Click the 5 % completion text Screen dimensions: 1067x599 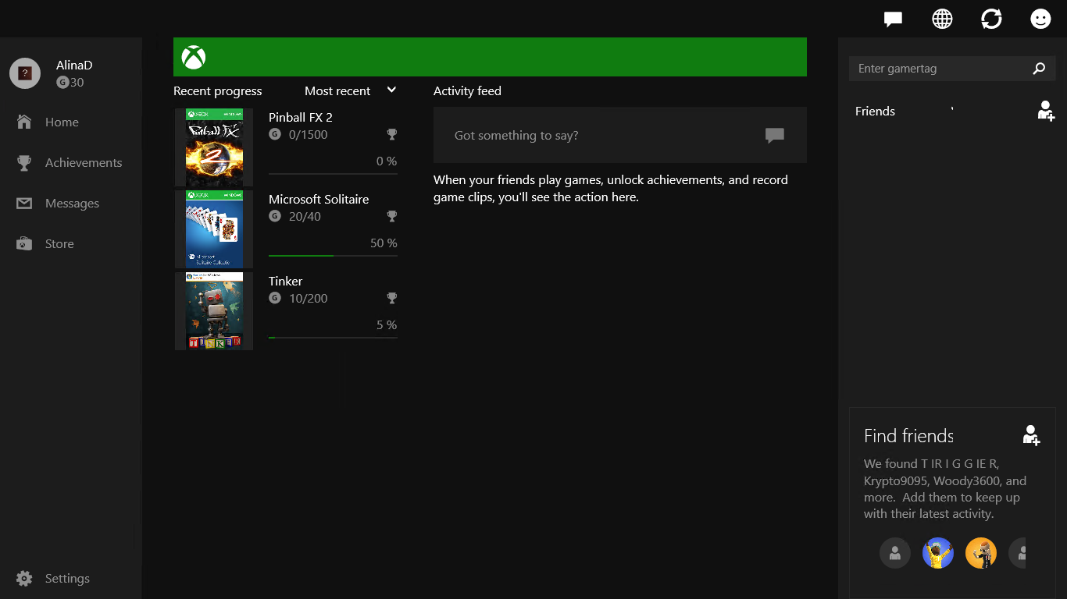click(x=387, y=324)
